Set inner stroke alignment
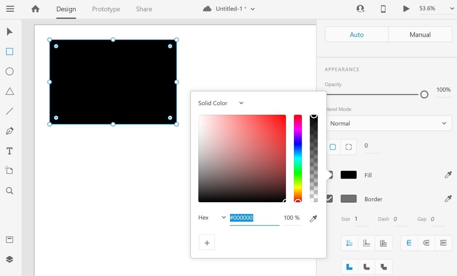This screenshot has width=457, height=276. [350, 243]
